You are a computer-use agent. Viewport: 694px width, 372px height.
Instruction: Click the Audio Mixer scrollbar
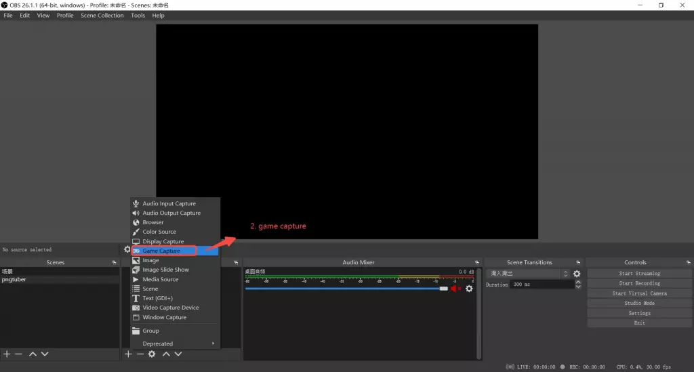[479, 313]
